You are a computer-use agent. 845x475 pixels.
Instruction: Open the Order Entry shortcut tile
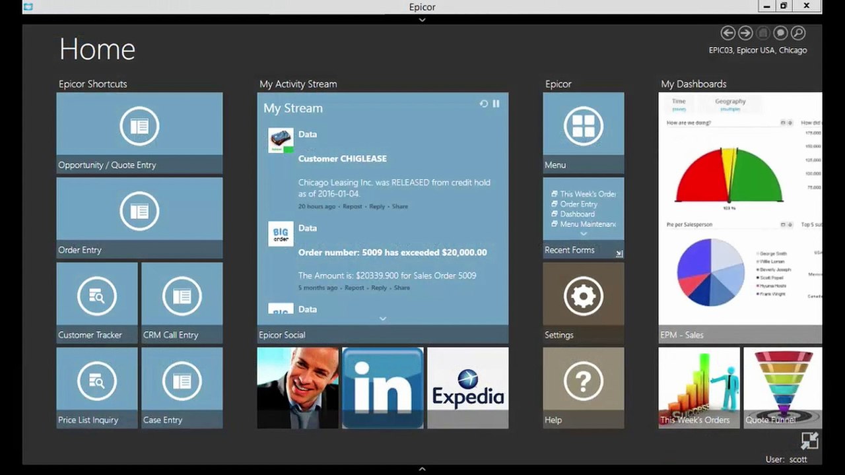(139, 218)
